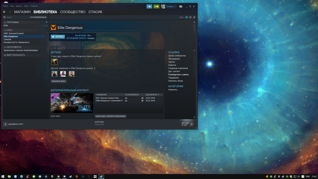
Task: Open the Windows Start menu
Action: 3,176
